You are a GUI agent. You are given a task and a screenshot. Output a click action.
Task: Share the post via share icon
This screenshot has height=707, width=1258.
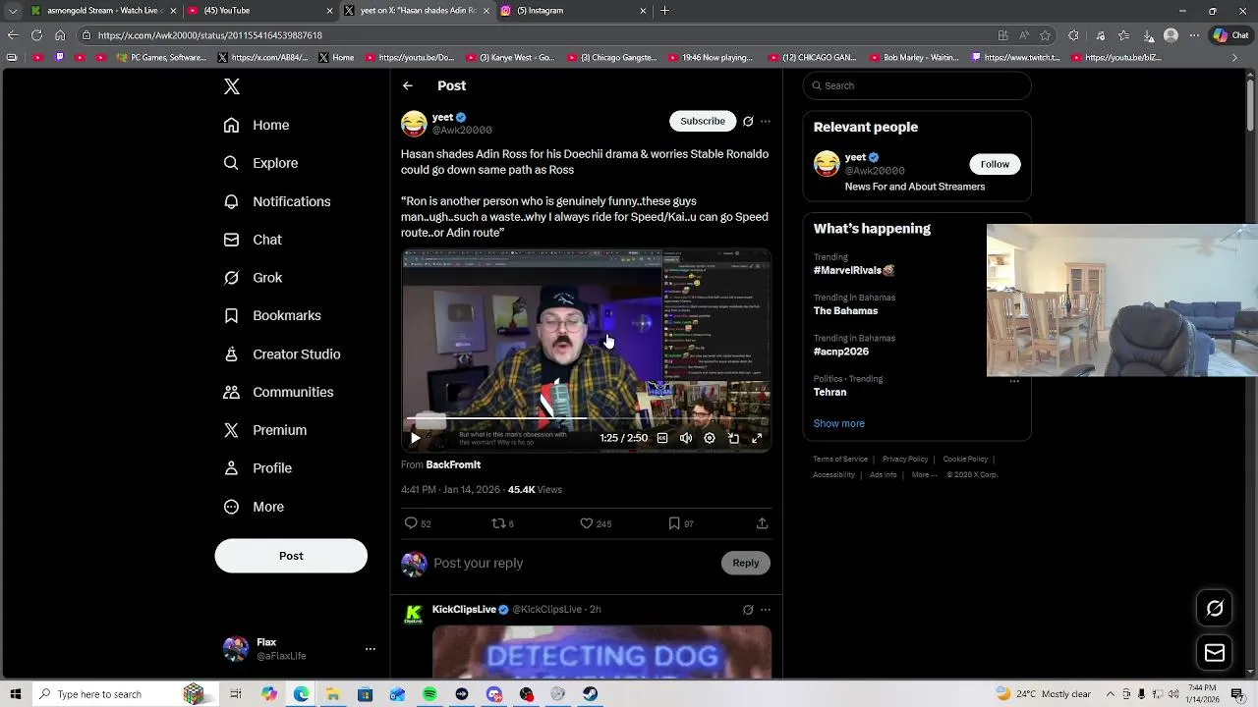point(762,523)
